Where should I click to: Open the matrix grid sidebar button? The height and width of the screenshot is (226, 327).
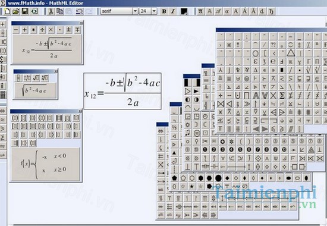[x=3, y=95]
